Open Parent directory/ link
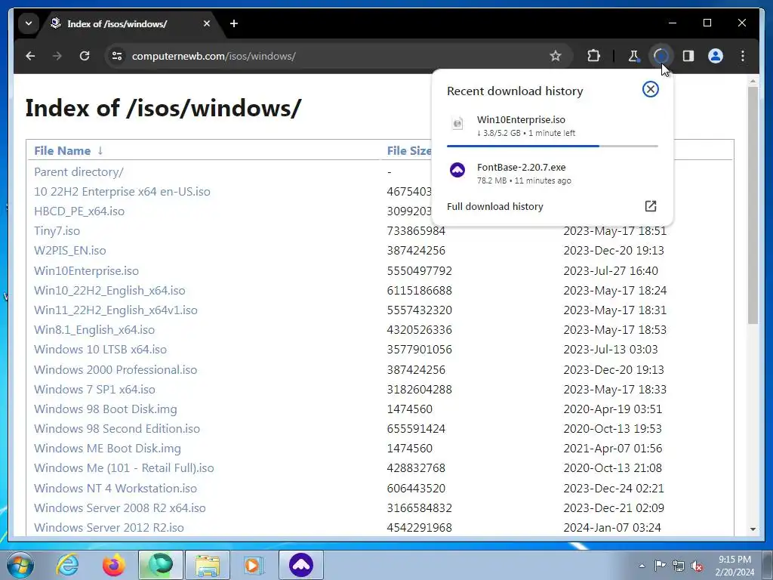The width and height of the screenshot is (773, 580). click(x=79, y=172)
